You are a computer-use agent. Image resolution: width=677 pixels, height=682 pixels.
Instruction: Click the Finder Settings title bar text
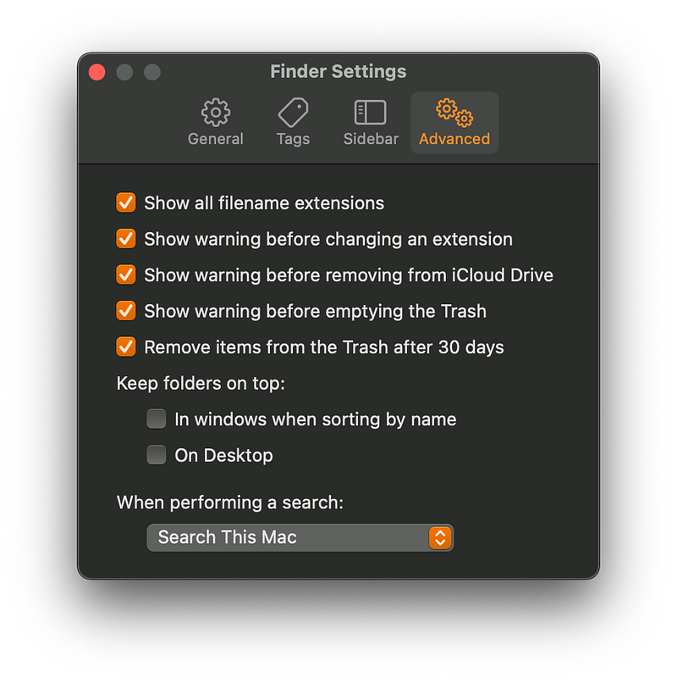tap(338, 71)
